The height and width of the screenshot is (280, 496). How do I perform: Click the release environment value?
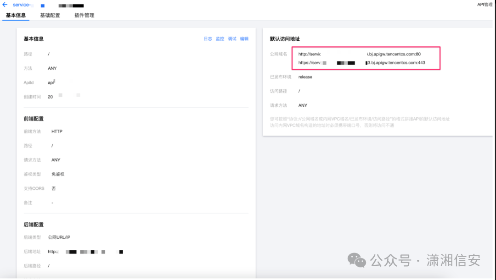tap(305, 77)
